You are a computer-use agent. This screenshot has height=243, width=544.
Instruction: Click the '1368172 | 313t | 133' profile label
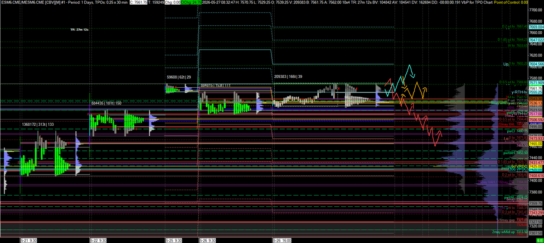pos(38,124)
